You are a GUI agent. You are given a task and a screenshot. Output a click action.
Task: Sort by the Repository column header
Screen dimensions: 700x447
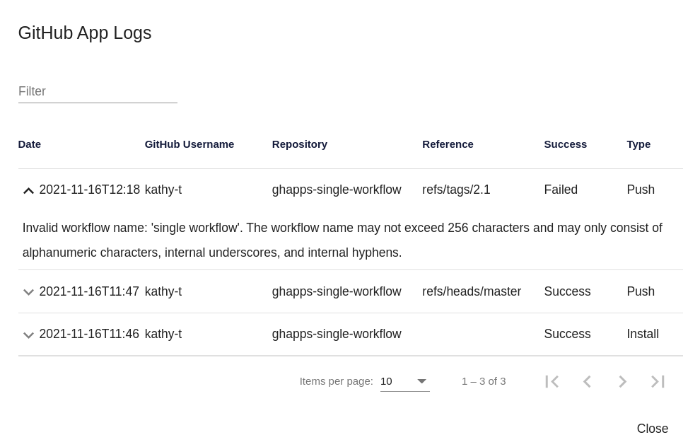click(x=300, y=144)
